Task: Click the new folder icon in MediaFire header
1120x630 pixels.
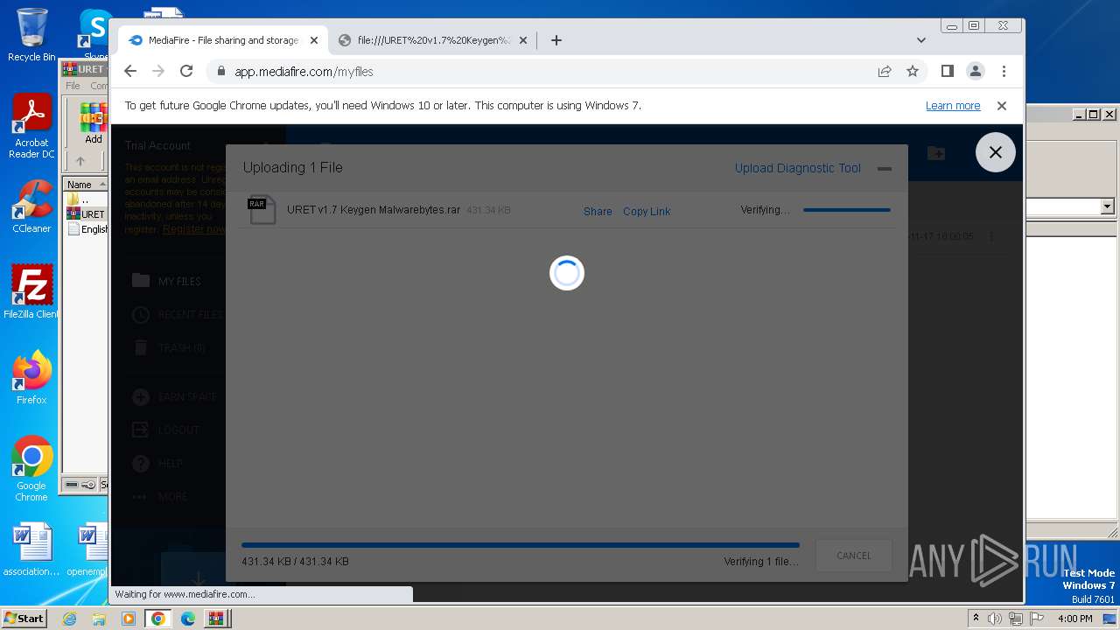Action: [x=936, y=153]
